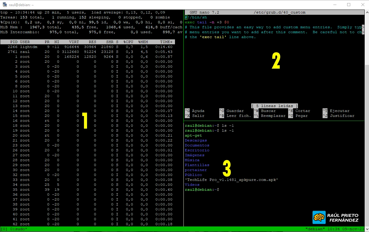This screenshot has height=232, width=369.
Task: Select the Documentos directory entry
Action: 197,145
